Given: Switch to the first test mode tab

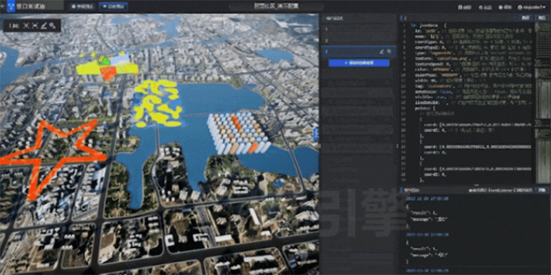Looking at the screenshot, I should tap(83, 6).
